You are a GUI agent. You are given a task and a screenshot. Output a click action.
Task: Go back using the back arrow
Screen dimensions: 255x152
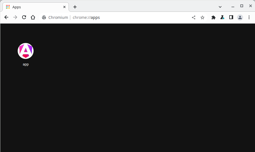[6, 17]
